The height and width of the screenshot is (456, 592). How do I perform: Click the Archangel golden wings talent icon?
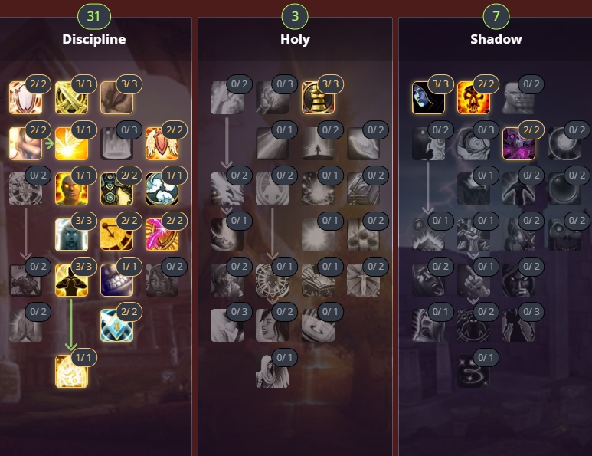[x=71, y=143]
